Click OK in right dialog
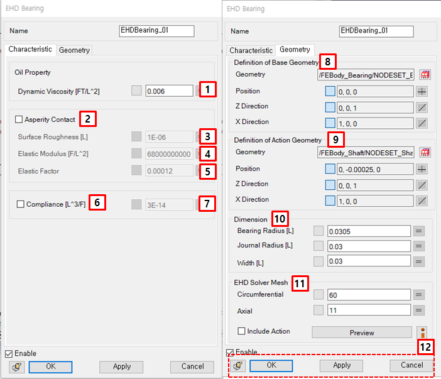The image size is (441, 379). [x=271, y=366]
